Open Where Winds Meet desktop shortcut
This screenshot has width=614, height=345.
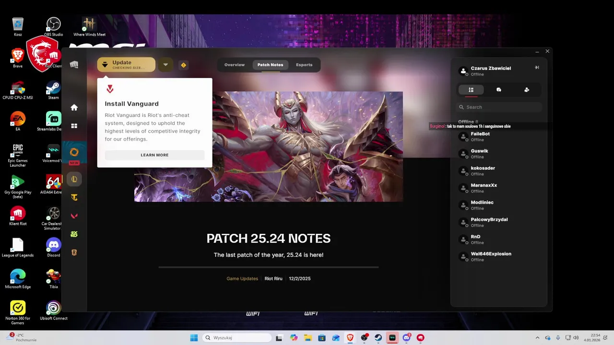click(89, 27)
